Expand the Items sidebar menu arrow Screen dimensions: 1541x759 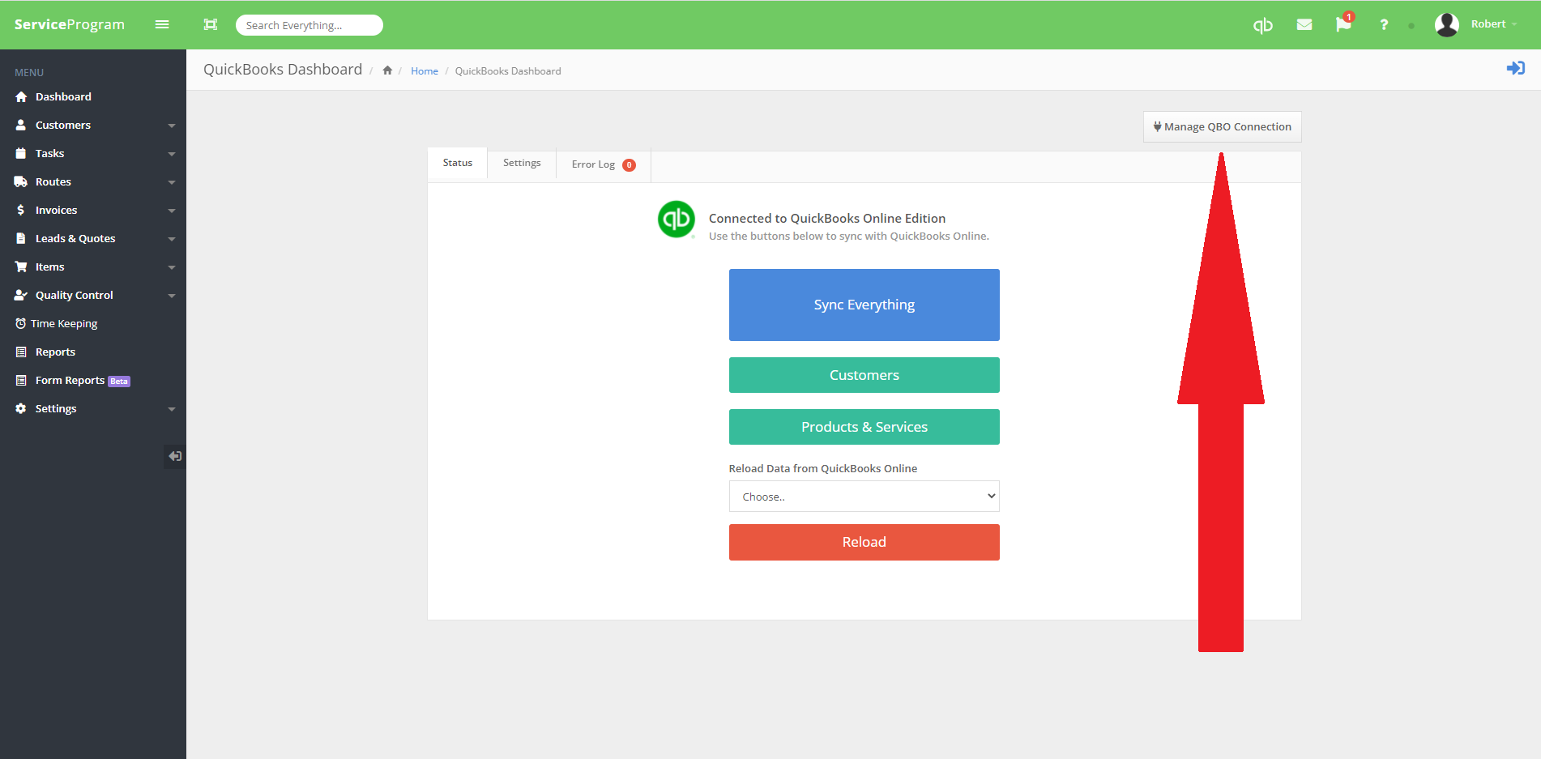coord(172,267)
